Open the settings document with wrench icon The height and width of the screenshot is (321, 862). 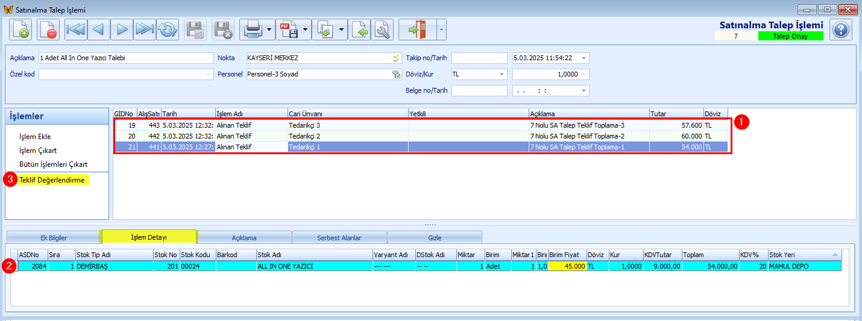point(382,29)
